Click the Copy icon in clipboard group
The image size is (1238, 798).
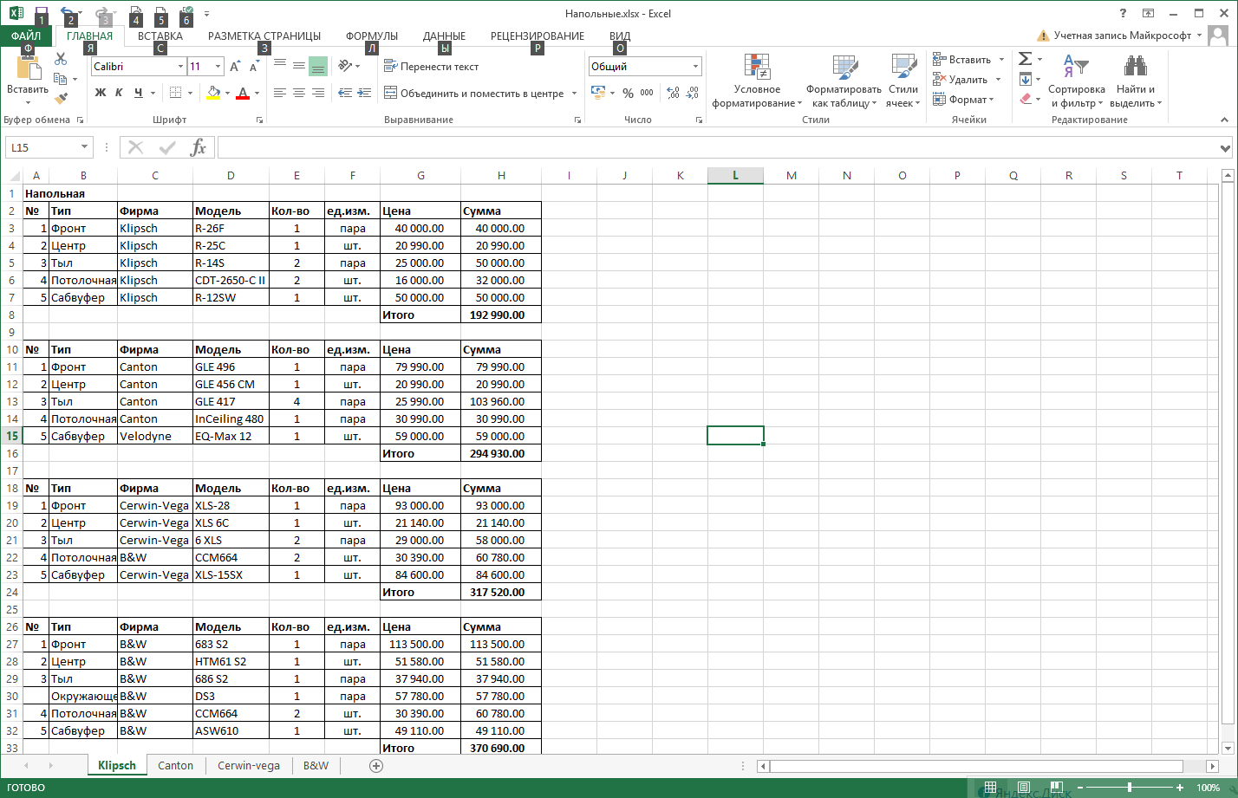(x=61, y=79)
